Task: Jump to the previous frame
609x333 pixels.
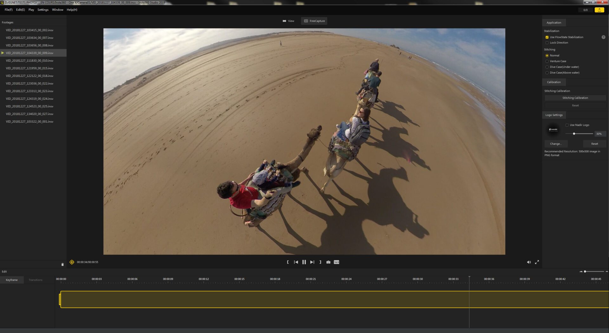Action: point(296,262)
